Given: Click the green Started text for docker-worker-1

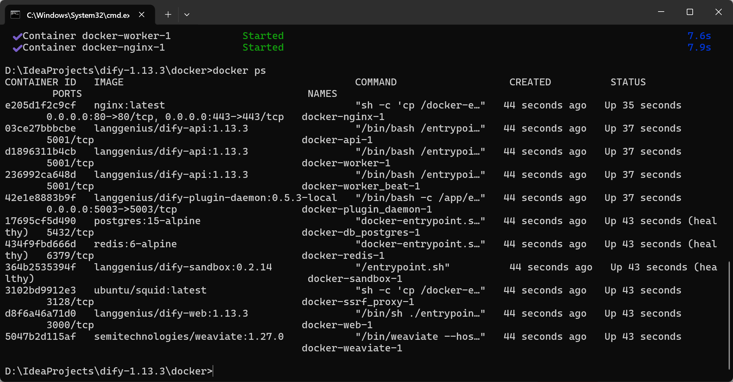Looking at the screenshot, I should (x=263, y=36).
